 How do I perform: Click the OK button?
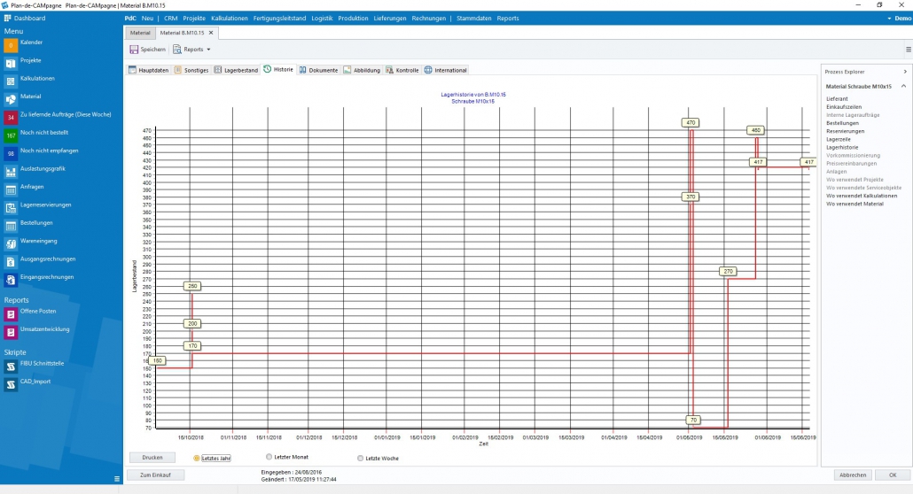click(x=893, y=475)
